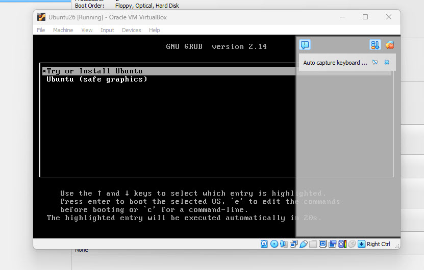Image resolution: width=424 pixels, height=270 pixels.
Task: Close the Ubuntu26 VirtualBox window
Action: tap(389, 17)
